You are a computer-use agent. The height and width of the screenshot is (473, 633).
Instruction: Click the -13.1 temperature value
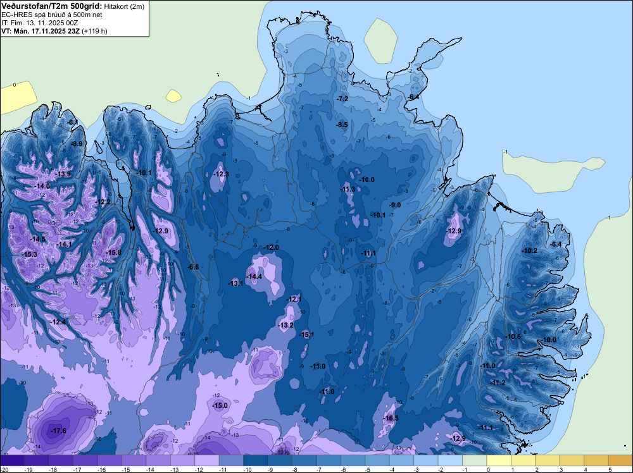pyautogui.click(x=235, y=283)
